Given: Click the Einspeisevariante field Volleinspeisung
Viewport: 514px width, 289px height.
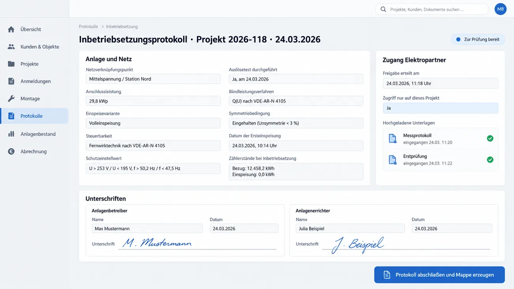Looking at the screenshot, I should pyautogui.click(x=153, y=123).
